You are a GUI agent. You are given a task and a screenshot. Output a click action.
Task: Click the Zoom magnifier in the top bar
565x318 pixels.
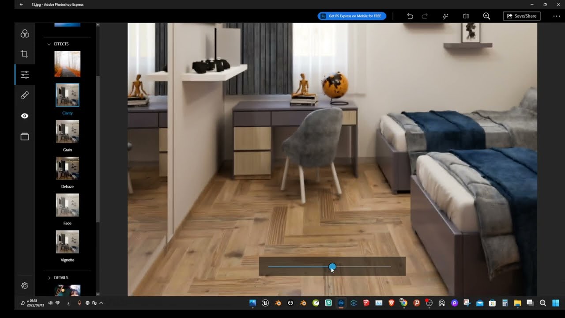click(x=486, y=16)
